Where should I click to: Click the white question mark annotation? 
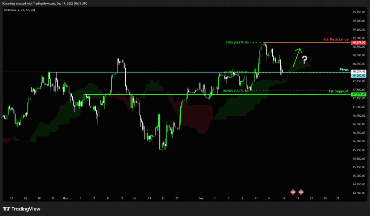click(x=305, y=59)
